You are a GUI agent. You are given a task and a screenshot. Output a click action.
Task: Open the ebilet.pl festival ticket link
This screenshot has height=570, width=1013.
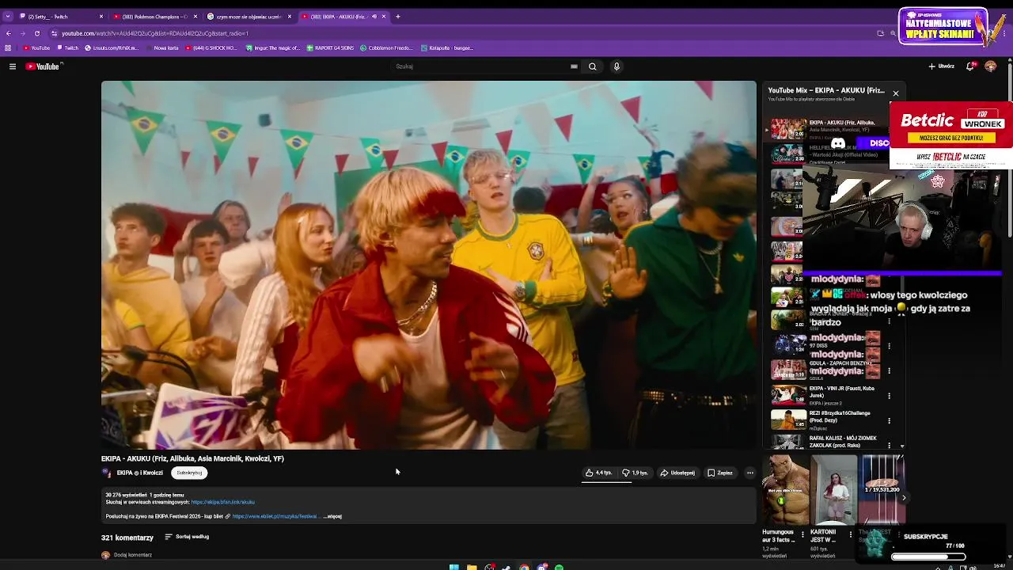(x=275, y=516)
